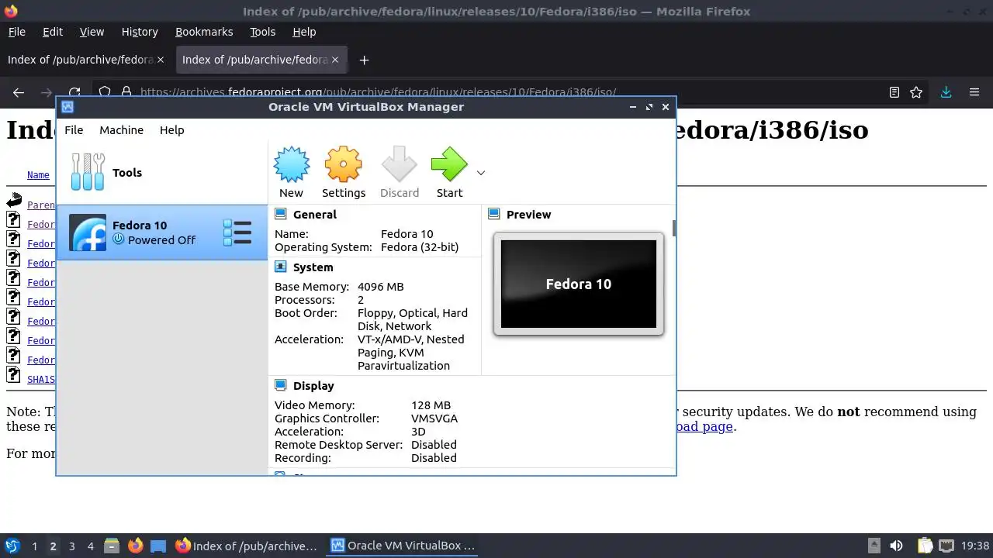
Task: Click the Firefox Back arrow
Action: pos(19,92)
